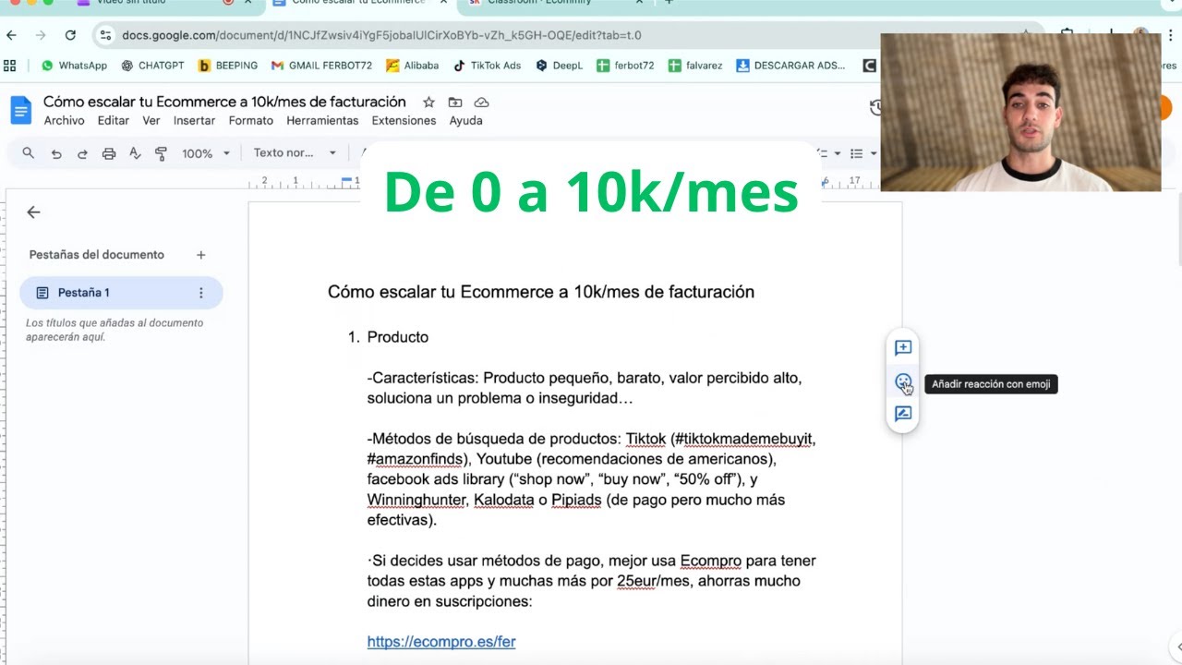Click the underlined word Ecompro

(710, 561)
